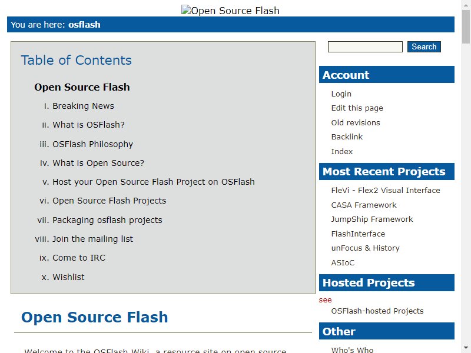Open CASA Framework project link
This screenshot has height=353, width=471.
364,205
